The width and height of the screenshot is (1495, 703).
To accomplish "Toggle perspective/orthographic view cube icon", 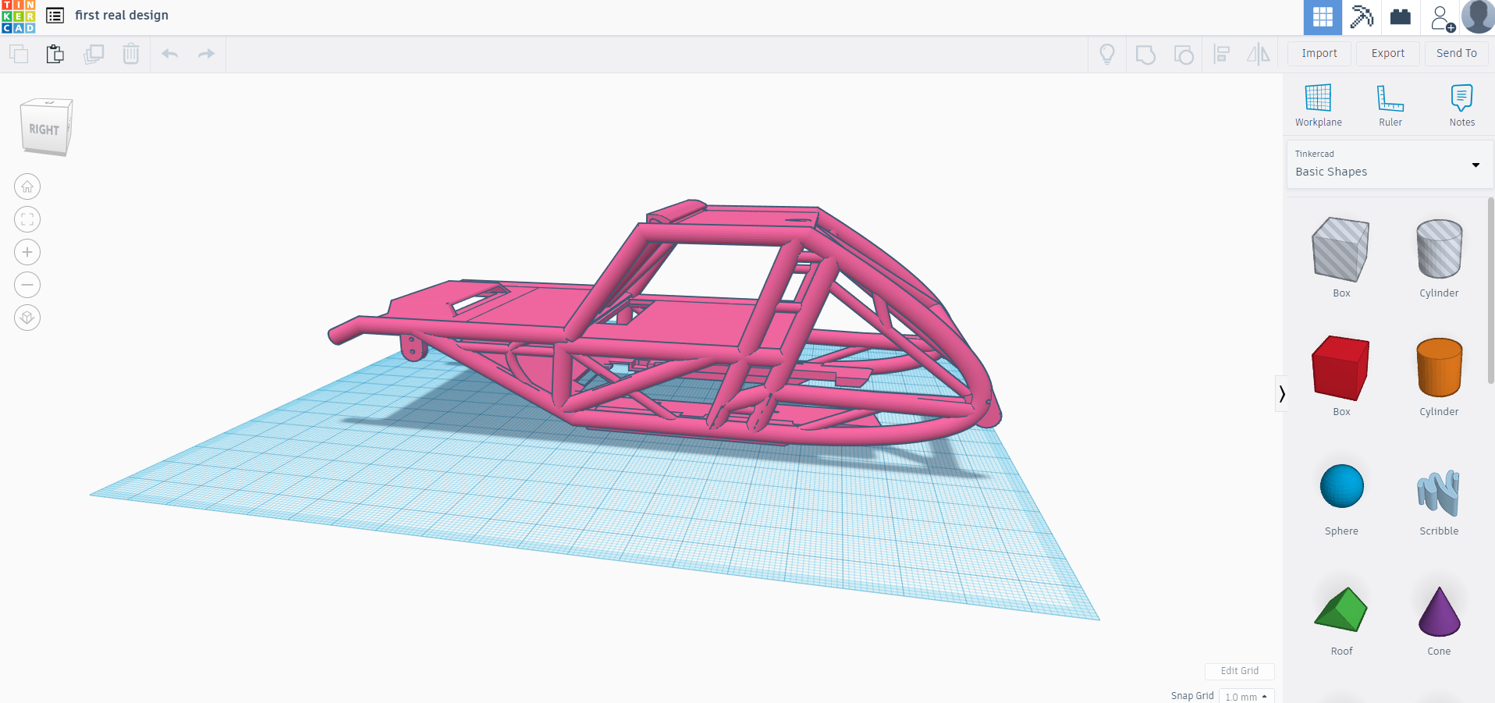I will pyautogui.click(x=27, y=318).
